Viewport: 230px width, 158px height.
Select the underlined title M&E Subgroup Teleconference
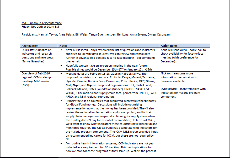pos(41,23)
